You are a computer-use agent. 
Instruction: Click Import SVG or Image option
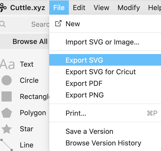[102, 42]
